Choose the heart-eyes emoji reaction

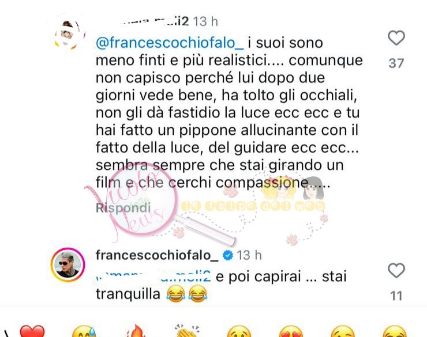coord(291,332)
